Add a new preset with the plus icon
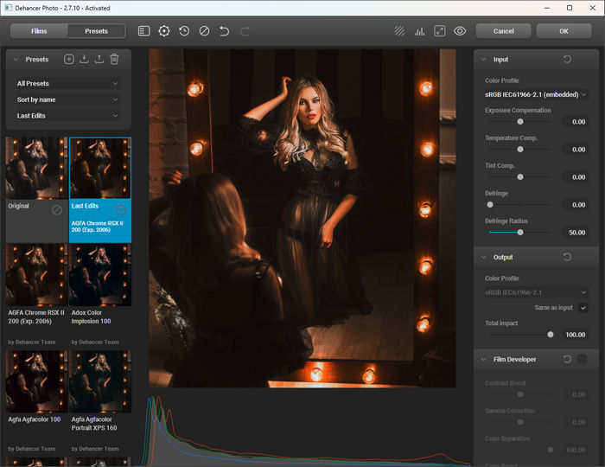605x467 pixels. (69, 60)
